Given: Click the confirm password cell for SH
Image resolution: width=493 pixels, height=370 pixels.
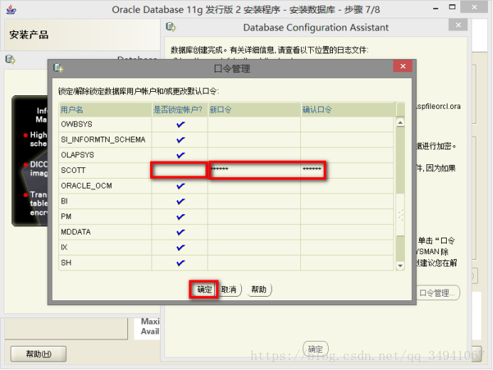Looking at the screenshot, I should click(347, 263).
